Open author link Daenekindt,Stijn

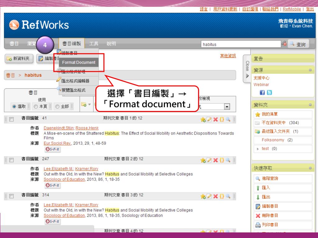(x=59, y=128)
